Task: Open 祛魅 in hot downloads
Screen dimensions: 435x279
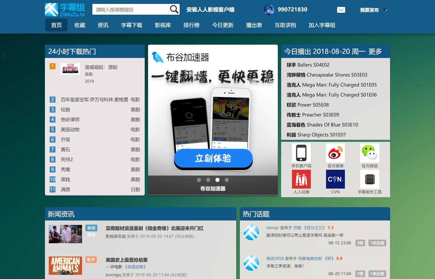Action: (65, 110)
